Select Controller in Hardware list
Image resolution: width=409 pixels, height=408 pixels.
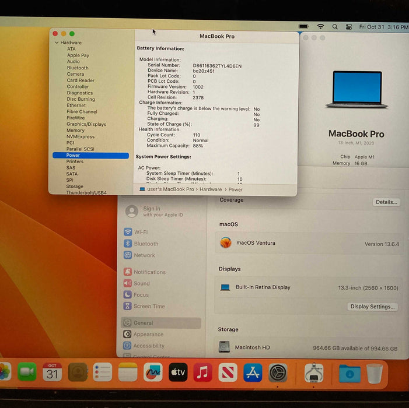78,86
